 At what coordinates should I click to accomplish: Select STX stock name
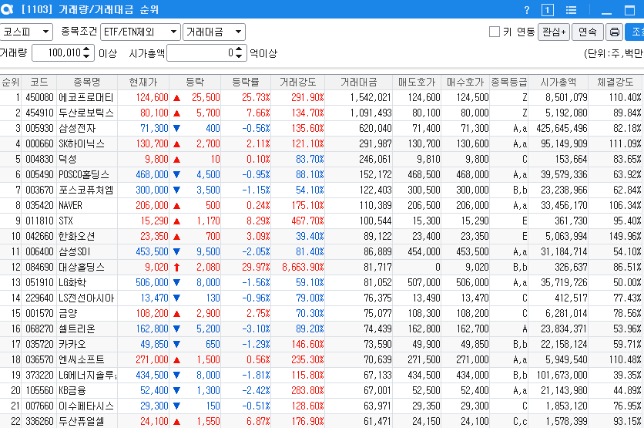[65, 221]
